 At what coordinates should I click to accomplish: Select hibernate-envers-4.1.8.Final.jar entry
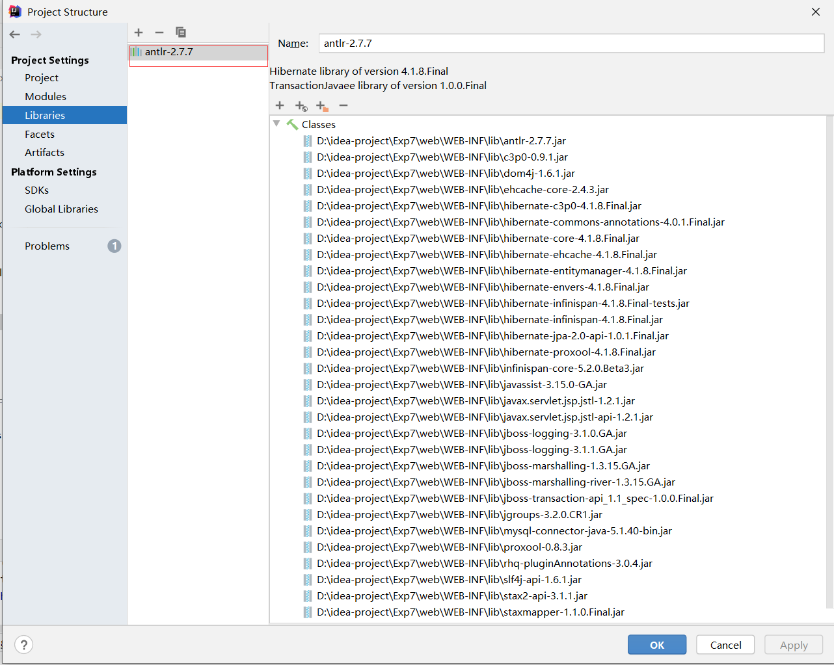[483, 287]
